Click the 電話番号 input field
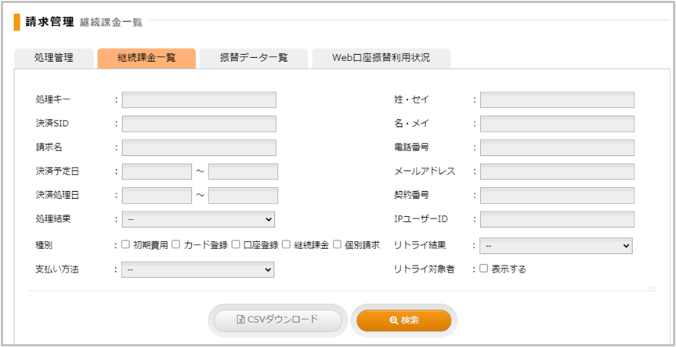This screenshot has width=676, height=347. [557, 148]
